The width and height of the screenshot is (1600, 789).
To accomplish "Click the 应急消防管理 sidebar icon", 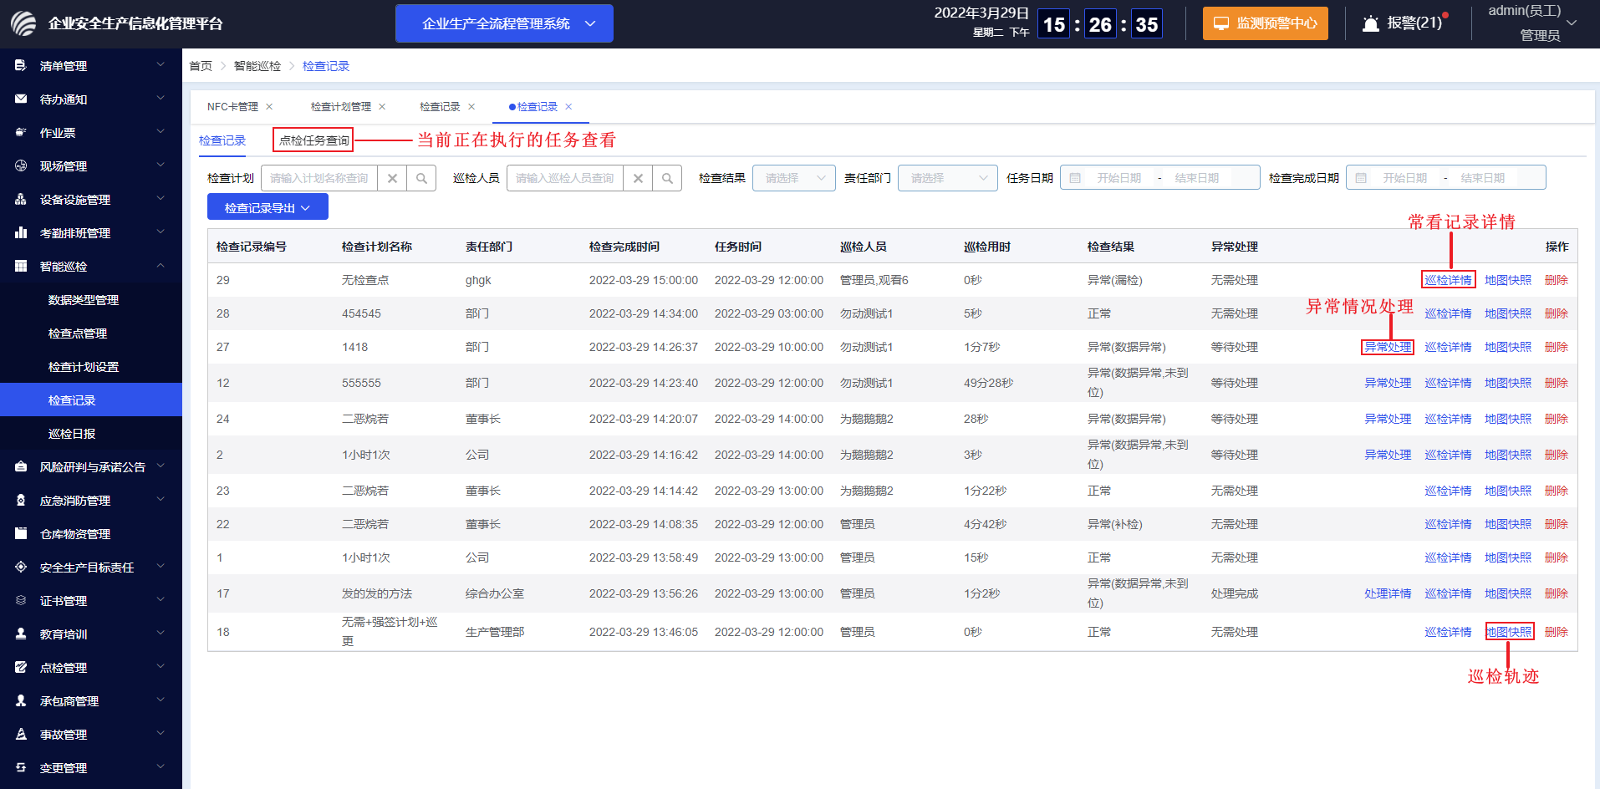I will pos(21,500).
